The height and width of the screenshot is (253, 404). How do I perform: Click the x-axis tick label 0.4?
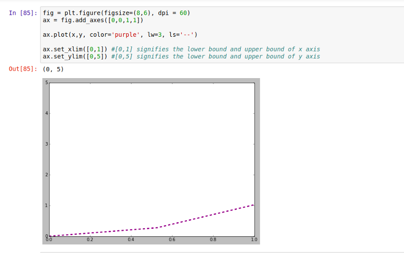click(131, 239)
